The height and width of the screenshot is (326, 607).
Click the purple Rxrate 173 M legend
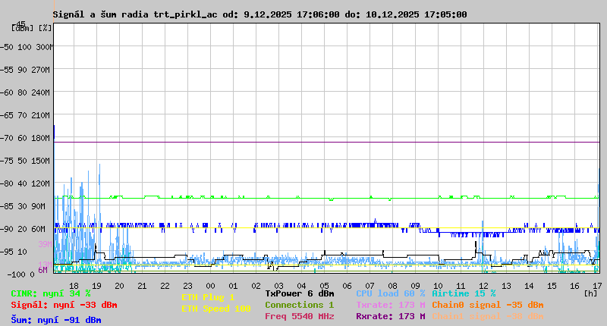390,316
